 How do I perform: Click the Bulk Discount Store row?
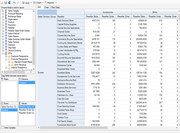pyautogui.click(x=70, y=21)
